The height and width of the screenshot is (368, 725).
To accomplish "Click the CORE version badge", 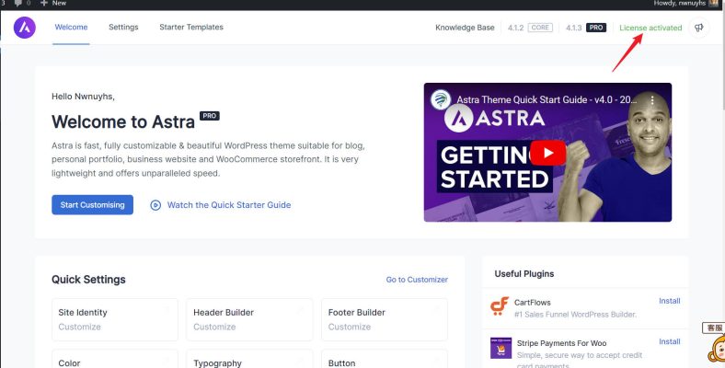I will (540, 28).
